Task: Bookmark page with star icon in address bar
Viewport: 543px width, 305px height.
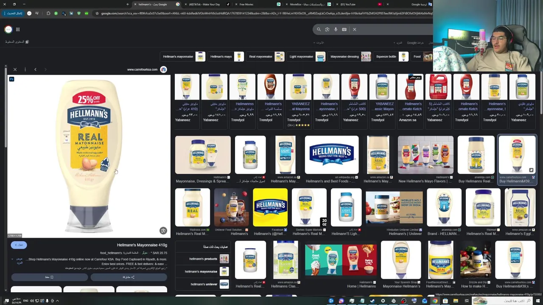Action: click(97, 14)
